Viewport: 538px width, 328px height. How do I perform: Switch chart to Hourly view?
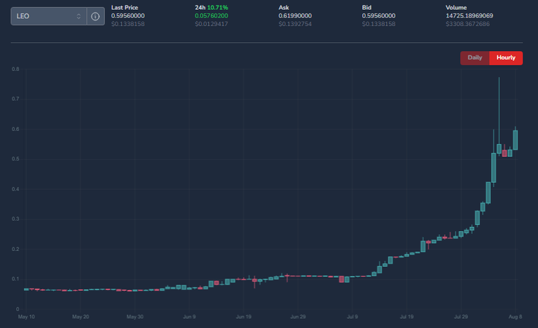(506, 57)
